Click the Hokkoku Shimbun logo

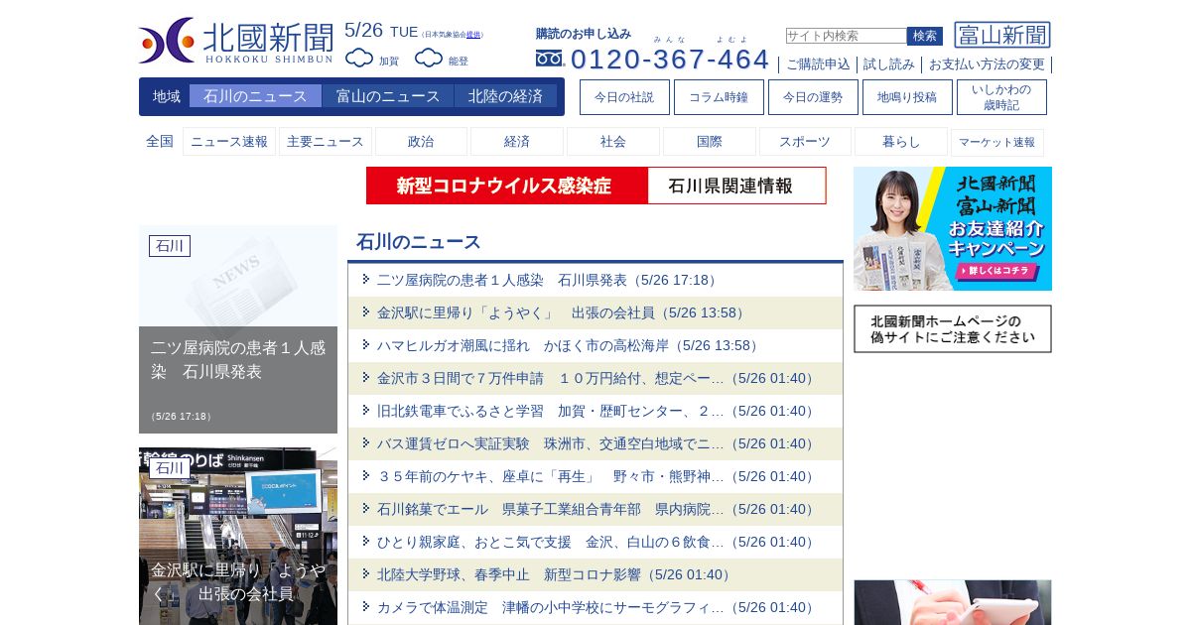tap(236, 41)
